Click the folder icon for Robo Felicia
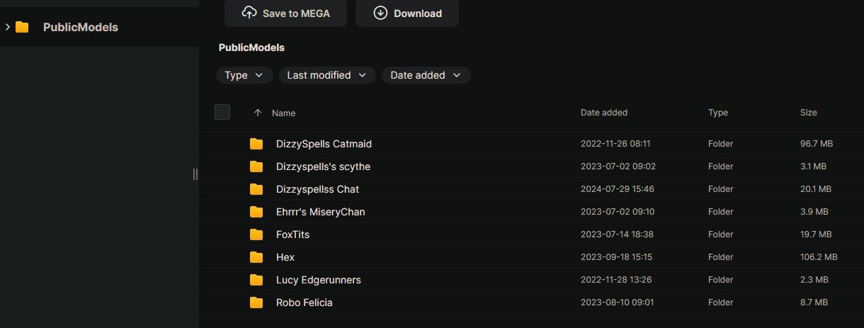This screenshot has width=864, height=328. tap(256, 302)
